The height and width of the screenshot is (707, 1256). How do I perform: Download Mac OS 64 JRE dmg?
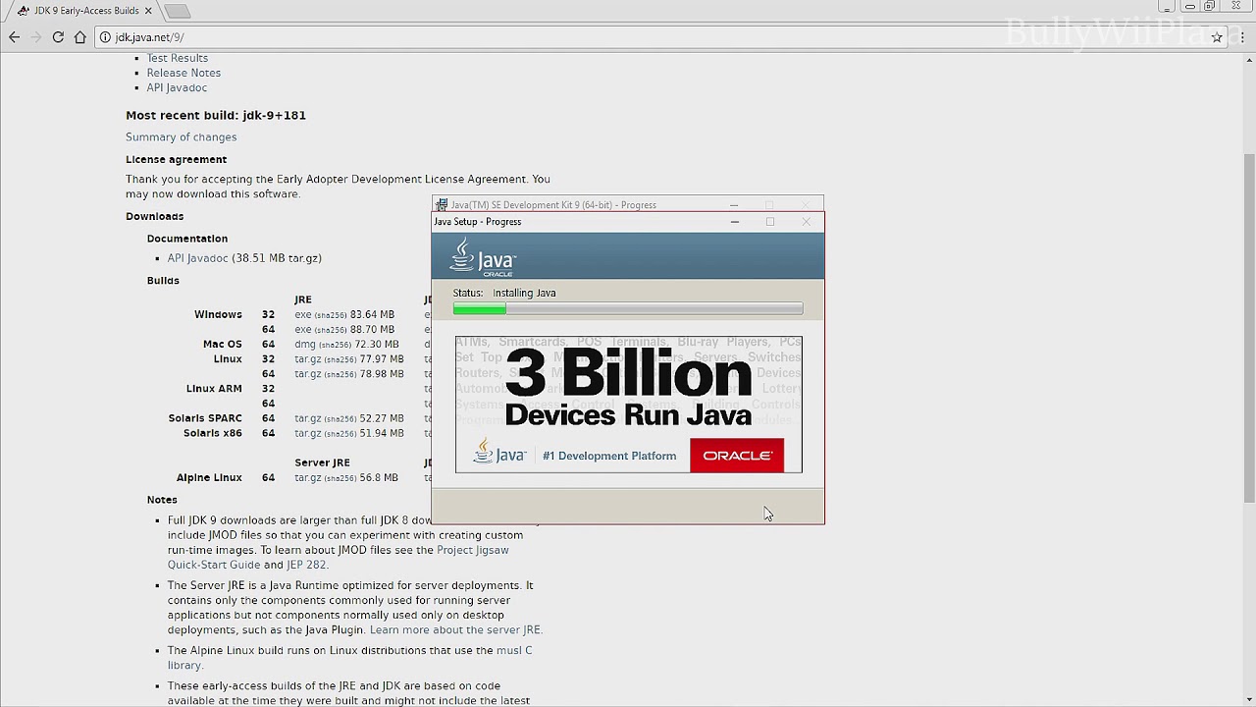click(x=303, y=345)
